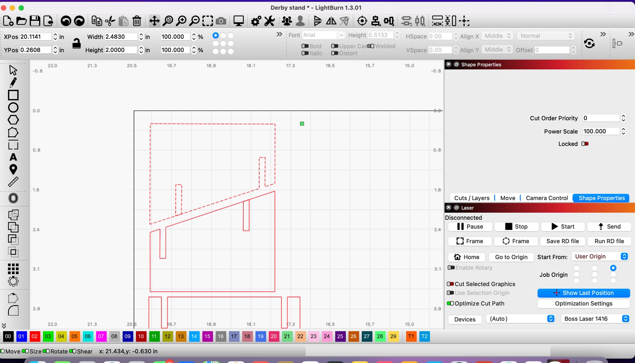
Task: Open a project with the folder icon
Action: 21,21
